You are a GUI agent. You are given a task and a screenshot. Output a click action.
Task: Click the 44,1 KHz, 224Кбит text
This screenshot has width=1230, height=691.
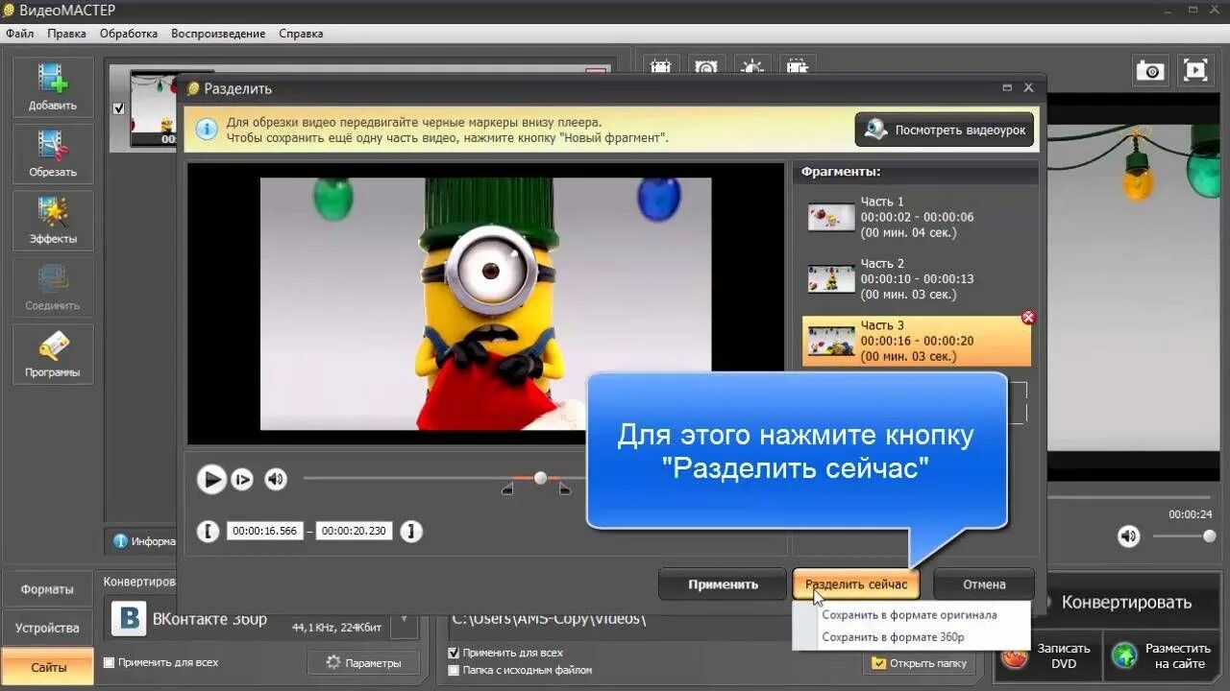(336, 628)
